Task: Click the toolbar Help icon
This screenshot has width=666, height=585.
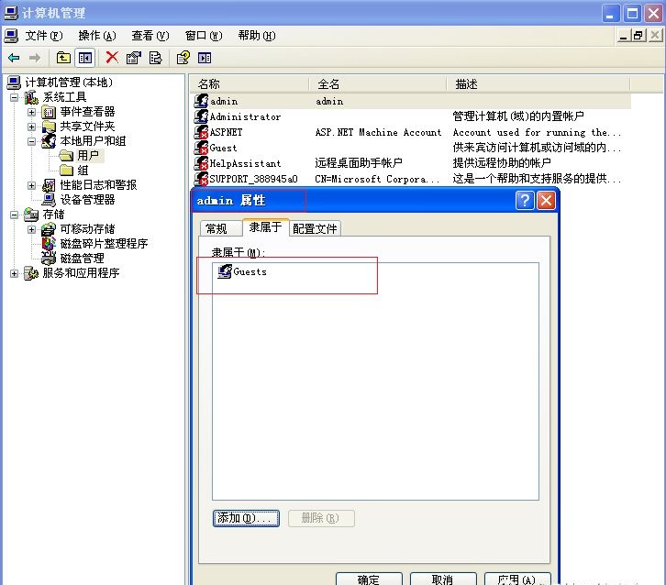Action: [183, 58]
